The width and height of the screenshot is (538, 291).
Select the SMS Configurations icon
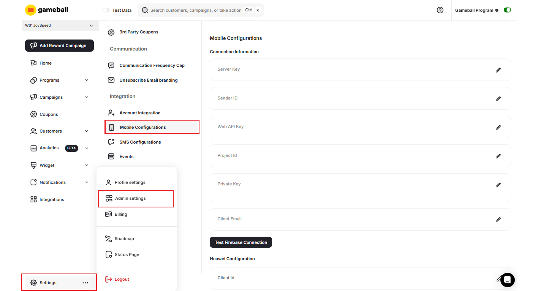point(111,142)
